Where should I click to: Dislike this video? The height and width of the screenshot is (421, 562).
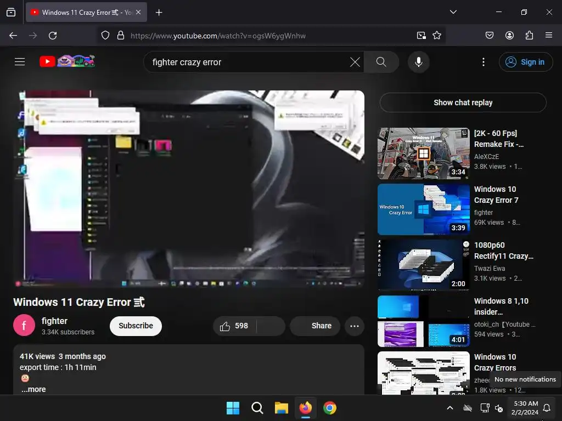point(271,326)
